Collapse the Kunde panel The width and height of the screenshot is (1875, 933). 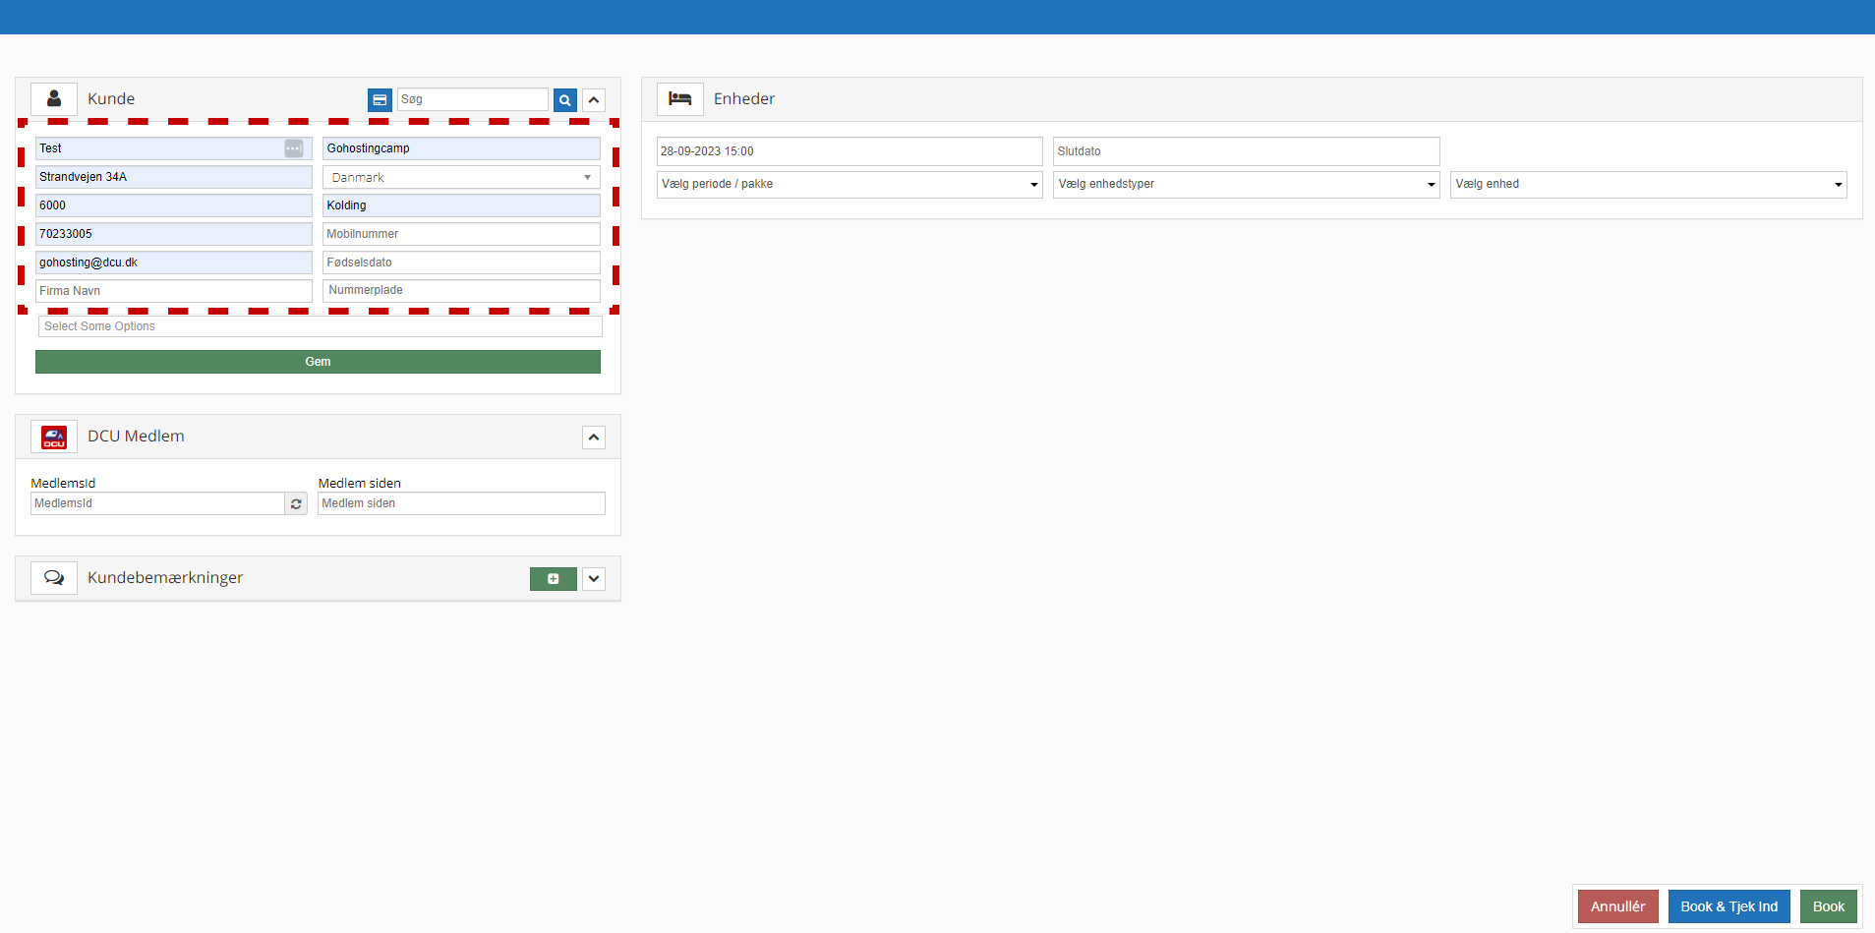pyautogui.click(x=594, y=100)
